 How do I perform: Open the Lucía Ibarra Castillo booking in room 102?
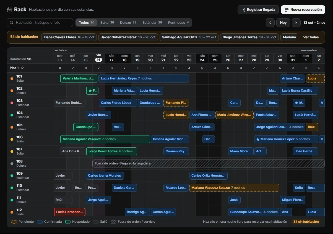(x=299, y=91)
